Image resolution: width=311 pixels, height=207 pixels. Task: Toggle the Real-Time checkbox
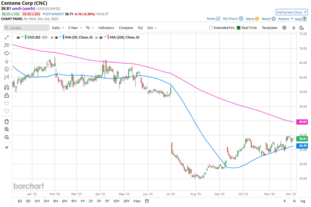tap(238, 28)
